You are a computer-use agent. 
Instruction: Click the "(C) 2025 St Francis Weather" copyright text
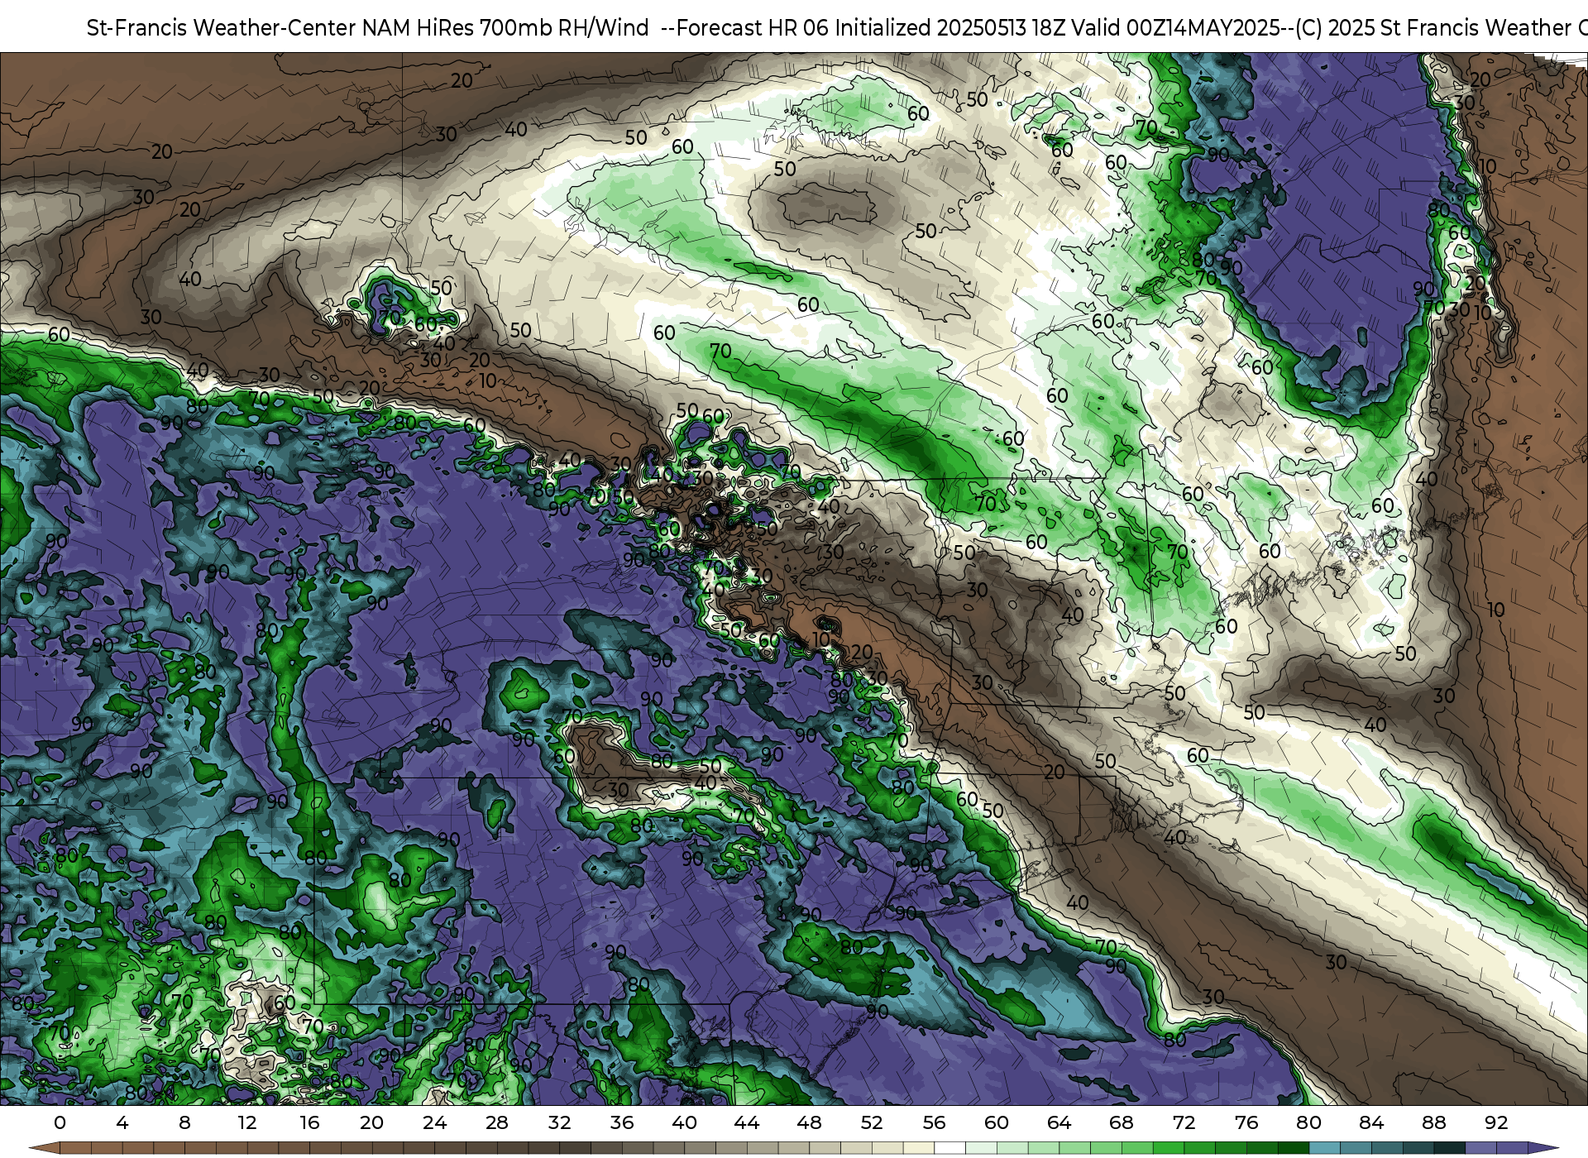point(1433,28)
